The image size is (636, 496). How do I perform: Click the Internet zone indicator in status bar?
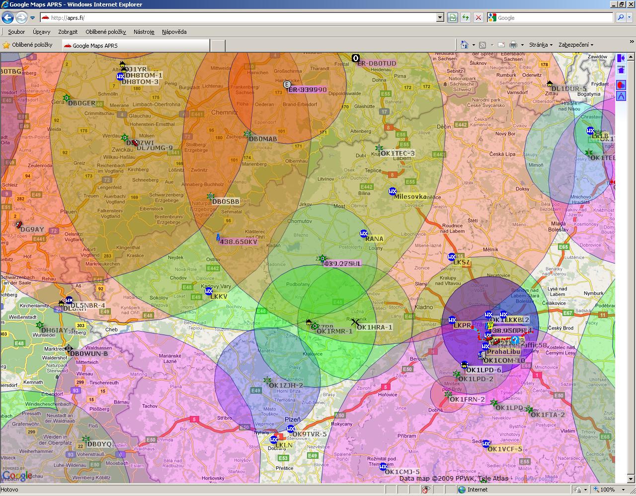(473, 490)
